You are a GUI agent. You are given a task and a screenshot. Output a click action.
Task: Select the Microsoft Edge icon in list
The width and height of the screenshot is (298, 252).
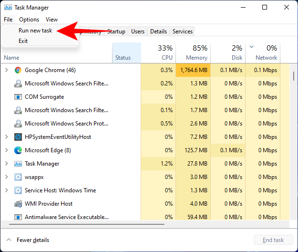click(18, 150)
